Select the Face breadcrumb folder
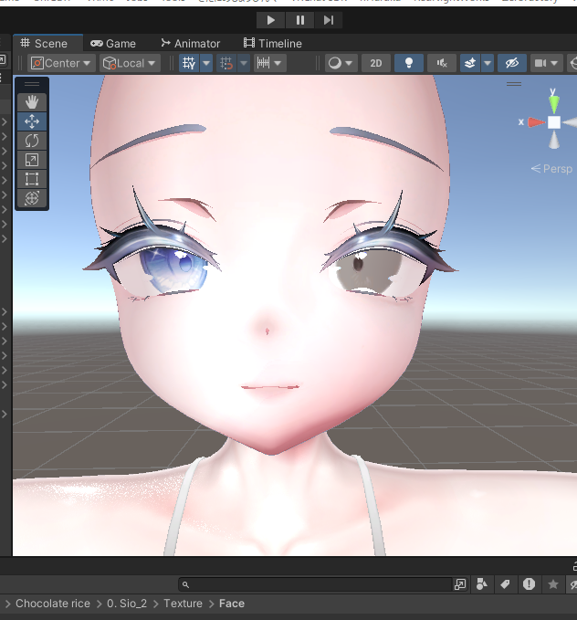577x620 pixels. pyautogui.click(x=232, y=604)
